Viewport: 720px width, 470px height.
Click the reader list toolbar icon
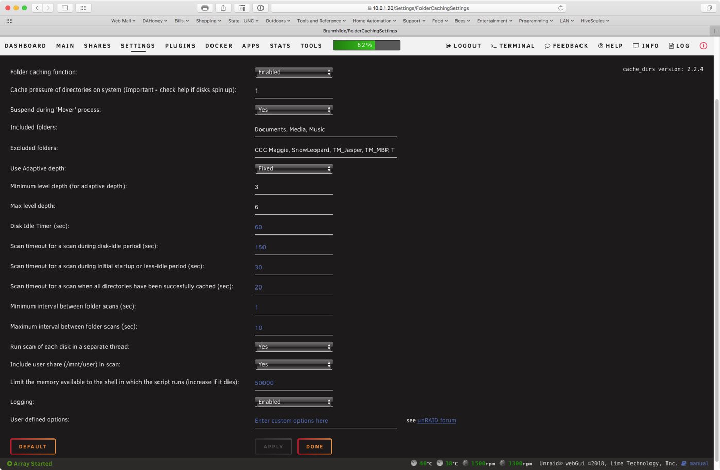[x=242, y=8]
